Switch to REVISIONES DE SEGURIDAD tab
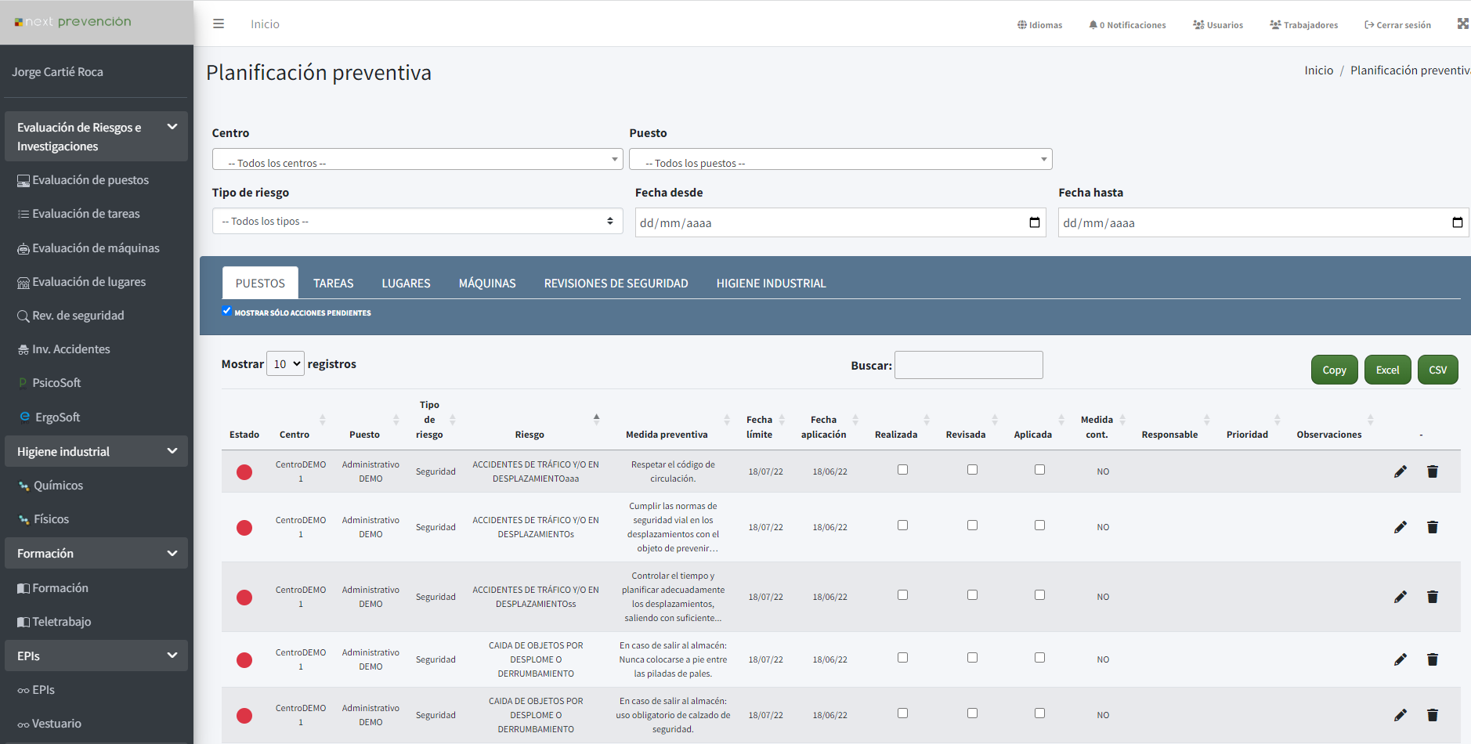Image resolution: width=1471 pixels, height=744 pixels. click(x=616, y=284)
